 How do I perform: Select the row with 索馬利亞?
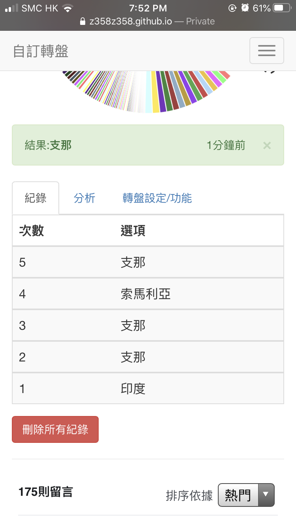148,294
